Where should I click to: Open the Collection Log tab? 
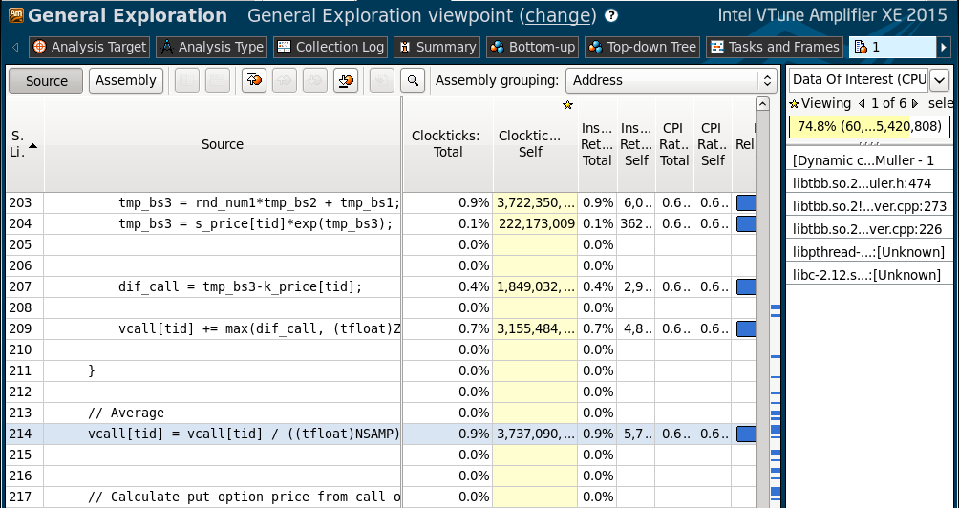pyautogui.click(x=330, y=47)
